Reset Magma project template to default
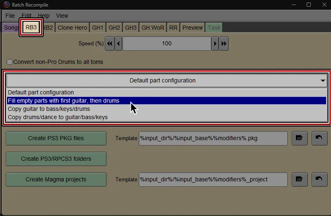The width and height of the screenshot is (331, 216). [x=319, y=179]
